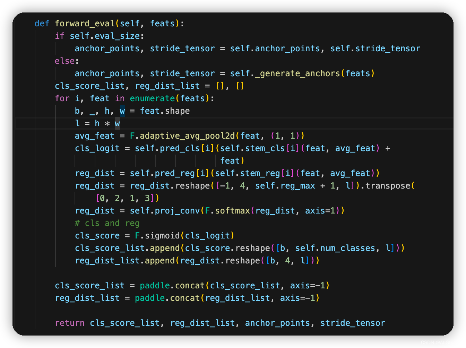Click the cls_logit variable being assigned
The width and height of the screenshot is (466, 348).
[97, 148]
